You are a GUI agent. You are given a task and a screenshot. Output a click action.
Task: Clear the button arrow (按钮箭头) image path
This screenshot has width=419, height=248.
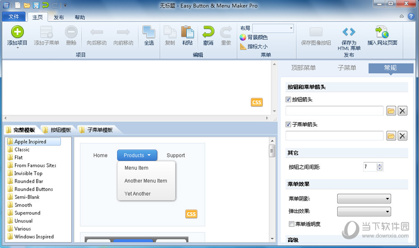(402, 110)
